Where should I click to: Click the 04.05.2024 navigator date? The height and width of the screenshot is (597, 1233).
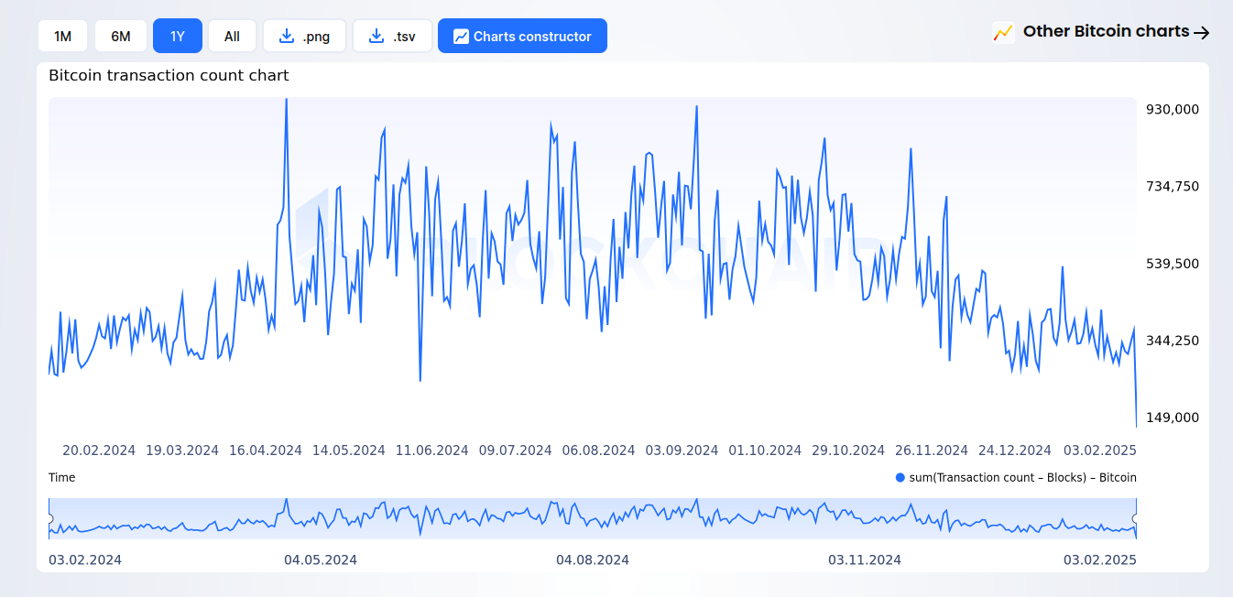point(321,560)
